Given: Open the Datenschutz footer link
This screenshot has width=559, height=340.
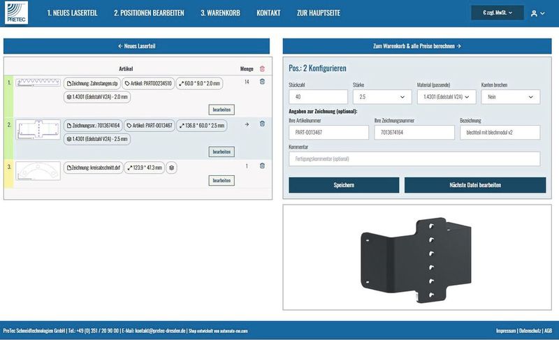Looking at the screenshot, I should click(530, 331).
